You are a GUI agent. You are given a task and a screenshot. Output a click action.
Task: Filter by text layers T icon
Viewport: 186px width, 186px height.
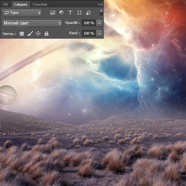point(70,12)
